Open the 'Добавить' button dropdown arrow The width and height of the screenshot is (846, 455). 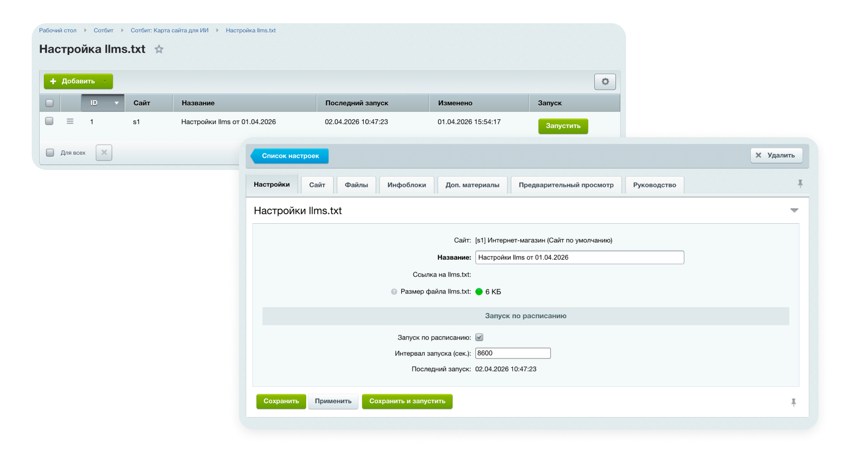tap(105, 81)
